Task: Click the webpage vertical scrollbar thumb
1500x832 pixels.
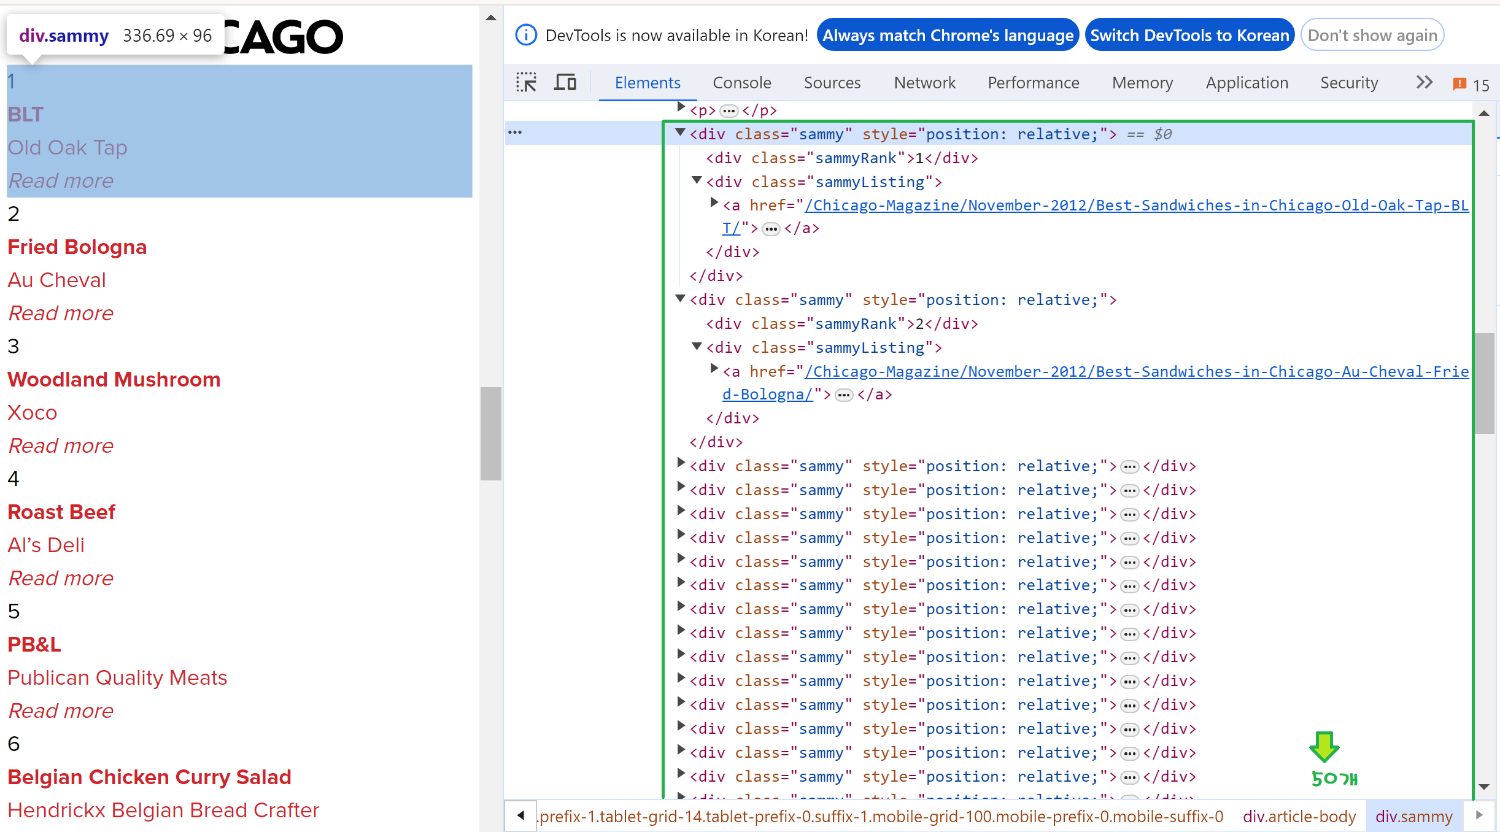Action: pos(490,433)
